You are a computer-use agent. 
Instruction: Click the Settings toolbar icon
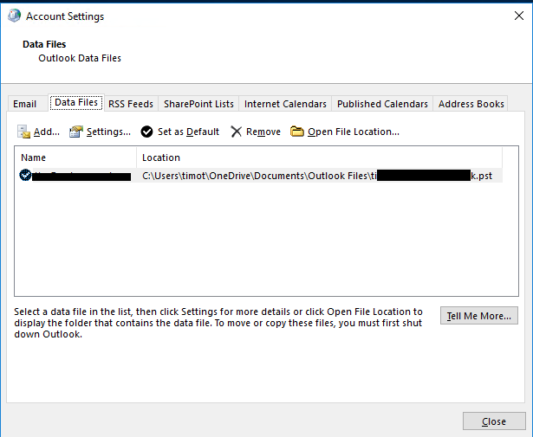[76, 132]
